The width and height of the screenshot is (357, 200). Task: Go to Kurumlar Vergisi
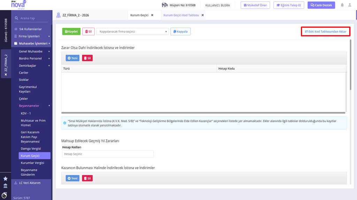point(32,163)
